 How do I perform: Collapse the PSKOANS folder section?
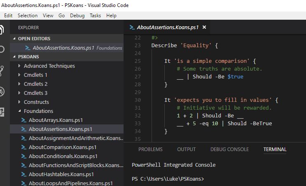point(14,57)
